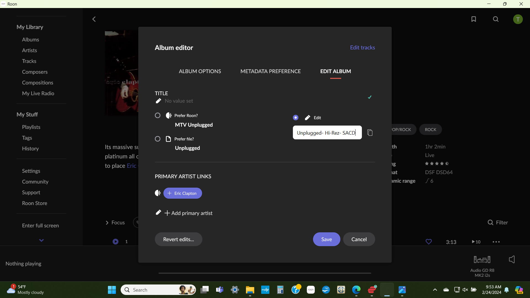The image size is (530, 298).
Task: Select the Edit Album tab
Action: (336, 71)
